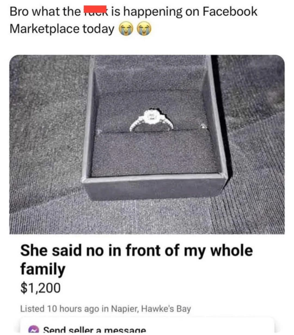Click the word family in listing title

43,269
